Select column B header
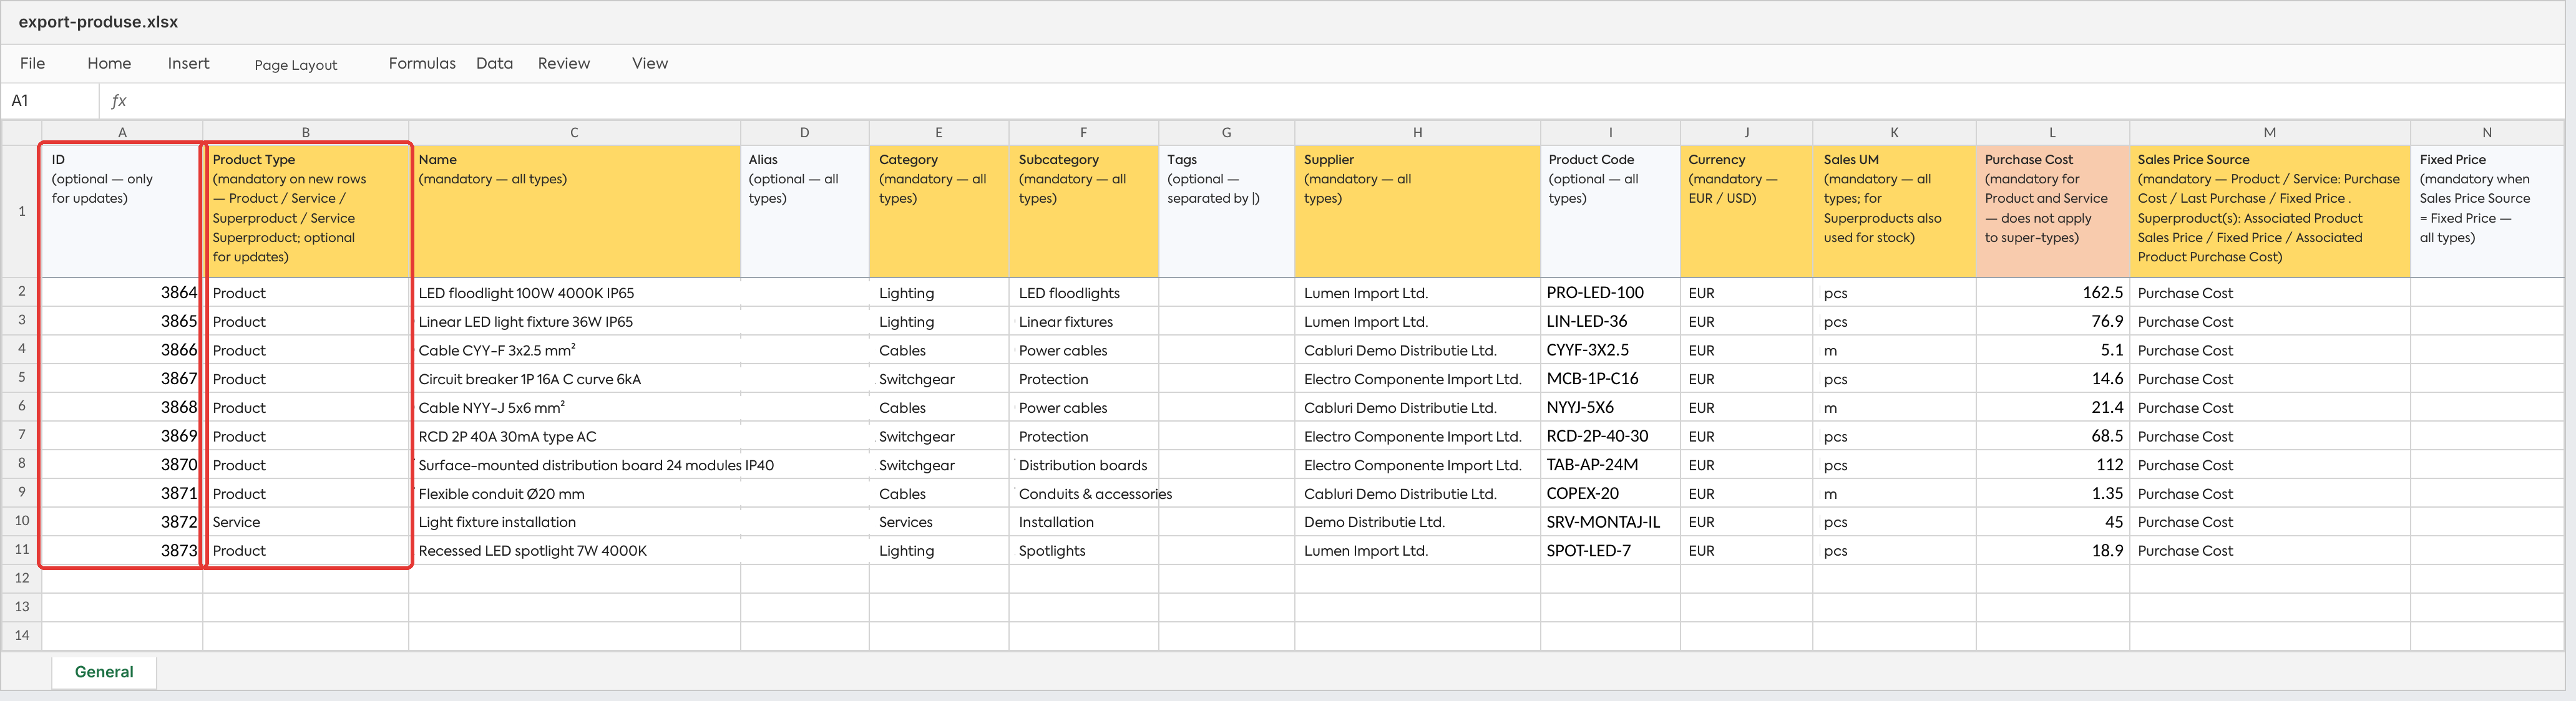 (x=306, y=132)
